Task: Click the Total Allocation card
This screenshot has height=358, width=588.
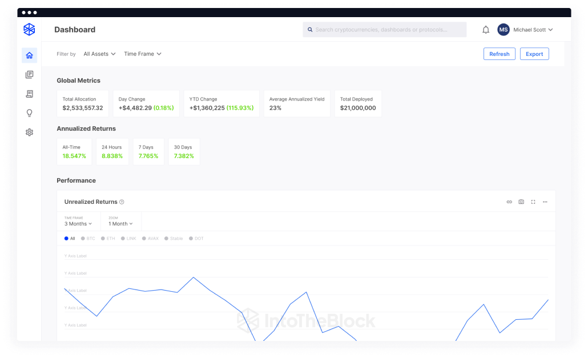Action: pyautogui.click(x=83, y=104)
